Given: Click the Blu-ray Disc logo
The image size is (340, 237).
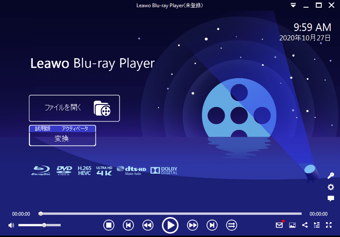Looking at the screenshot, I should tap(41, 171).
